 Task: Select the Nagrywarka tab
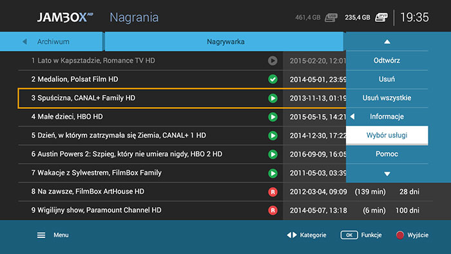pyautogui.click(x=224, y=42)
